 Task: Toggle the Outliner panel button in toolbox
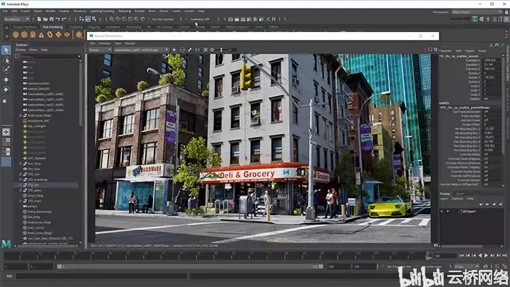point(6,162)
